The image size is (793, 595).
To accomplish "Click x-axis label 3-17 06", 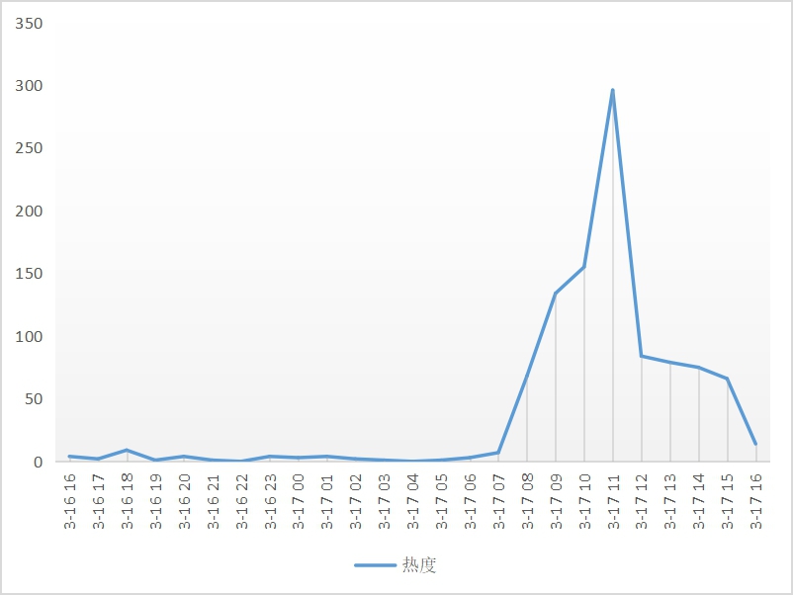I will (471, 501).
